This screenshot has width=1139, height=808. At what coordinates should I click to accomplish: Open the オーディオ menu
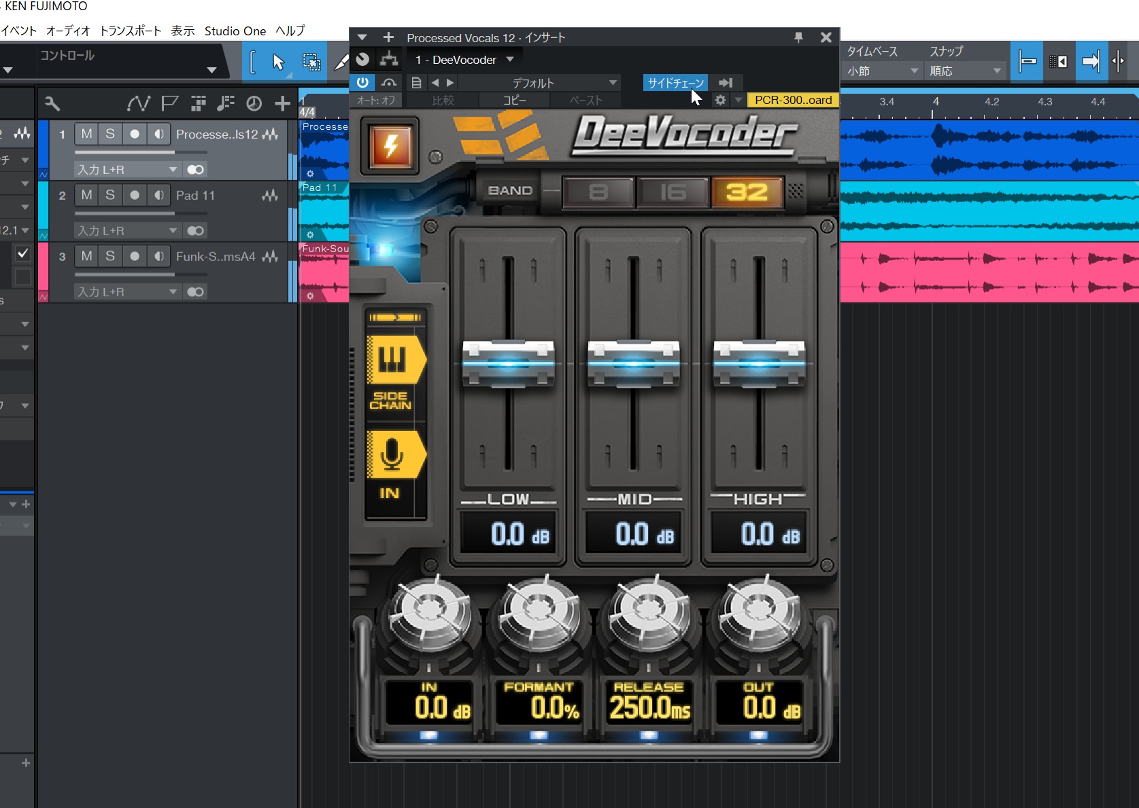tap(68, 31)
